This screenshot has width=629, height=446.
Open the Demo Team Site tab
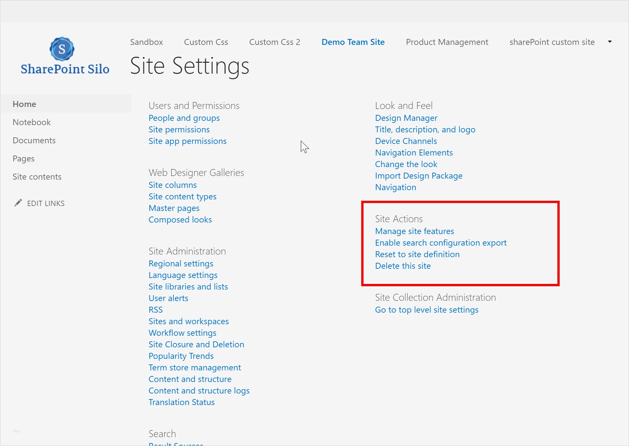[353, 42]
